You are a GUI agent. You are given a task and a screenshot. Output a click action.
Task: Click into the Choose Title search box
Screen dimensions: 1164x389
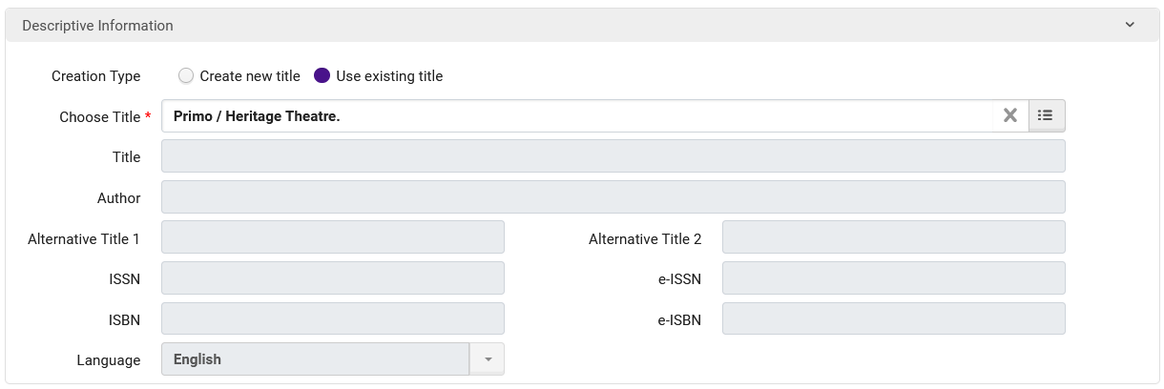pyautogui.click(x=572, y=116)
